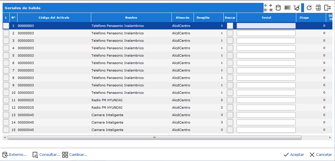
Task: Click the Seriales de Salida title bar
Action: pyautogui.click(x=133, y=8)
